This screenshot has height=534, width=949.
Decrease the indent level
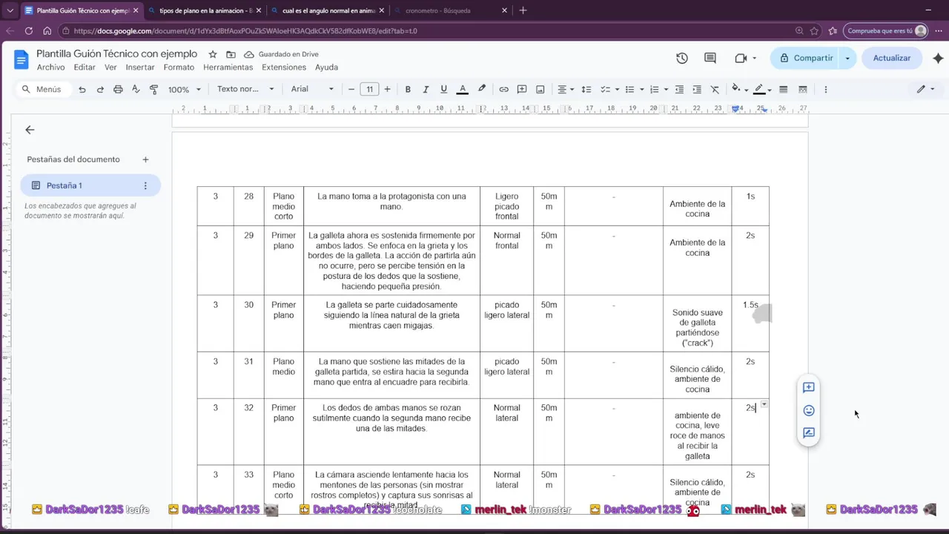(x=679, y=89)
